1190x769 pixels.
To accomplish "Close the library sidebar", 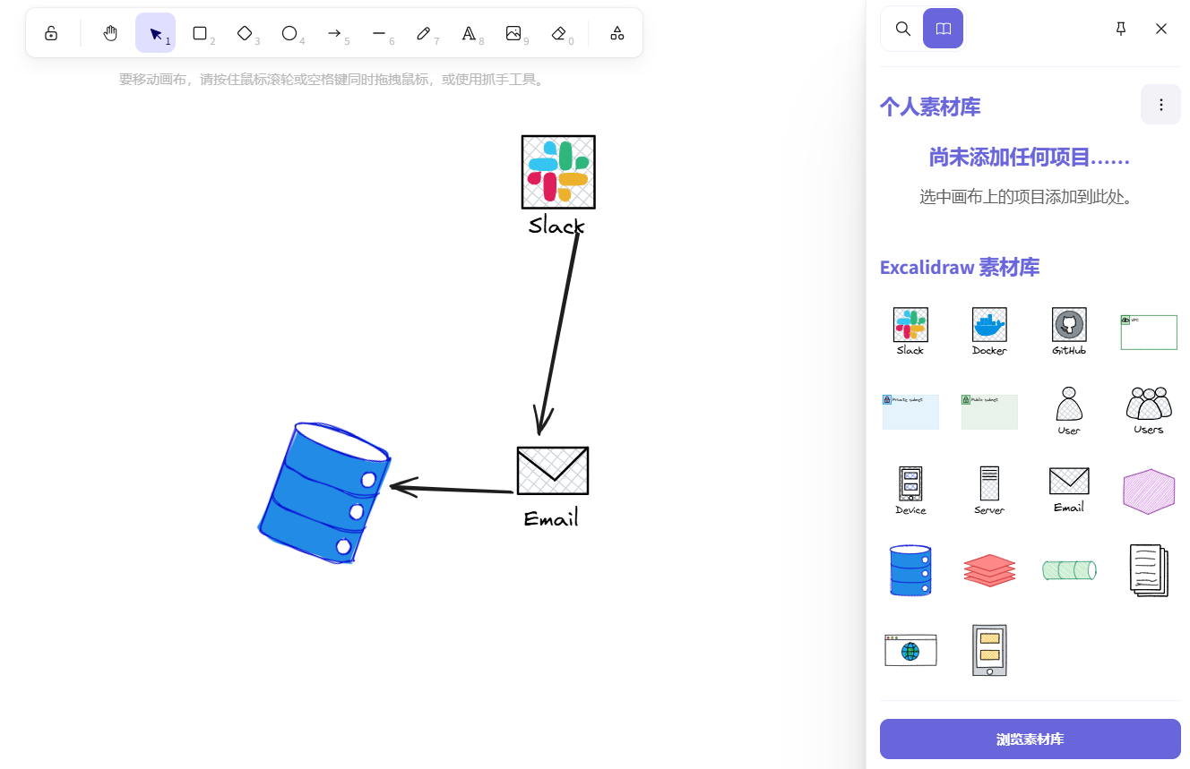I will (1161, 29).
